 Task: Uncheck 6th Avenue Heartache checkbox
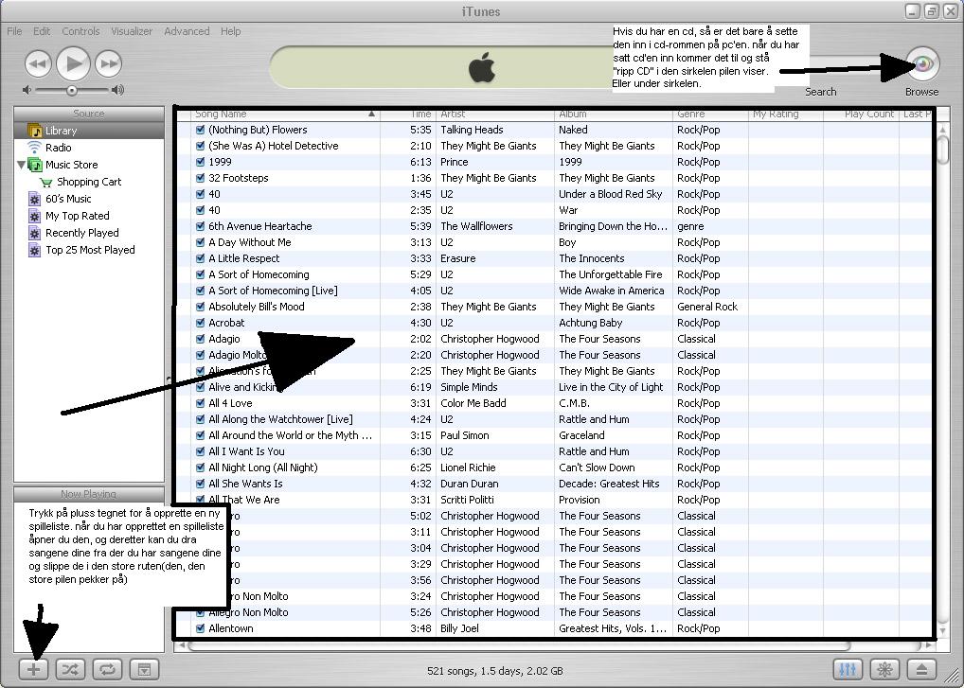coord(200,226)
